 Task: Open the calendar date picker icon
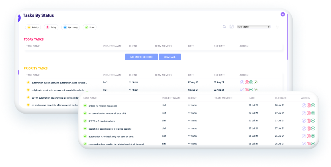pos(232,27)
